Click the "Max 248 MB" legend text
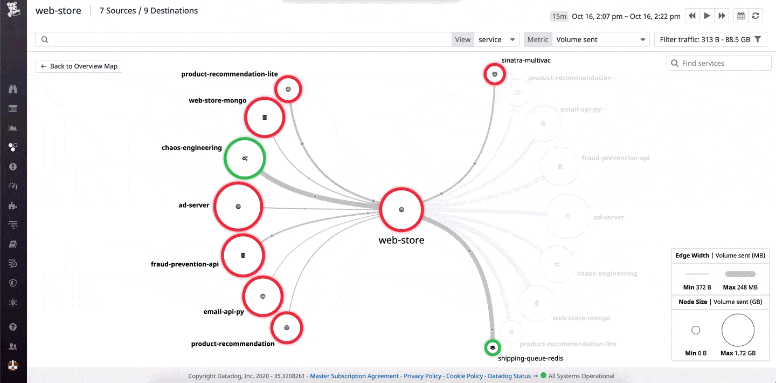Viewport: 776px width, 383px height. click(x=740, y=288)
